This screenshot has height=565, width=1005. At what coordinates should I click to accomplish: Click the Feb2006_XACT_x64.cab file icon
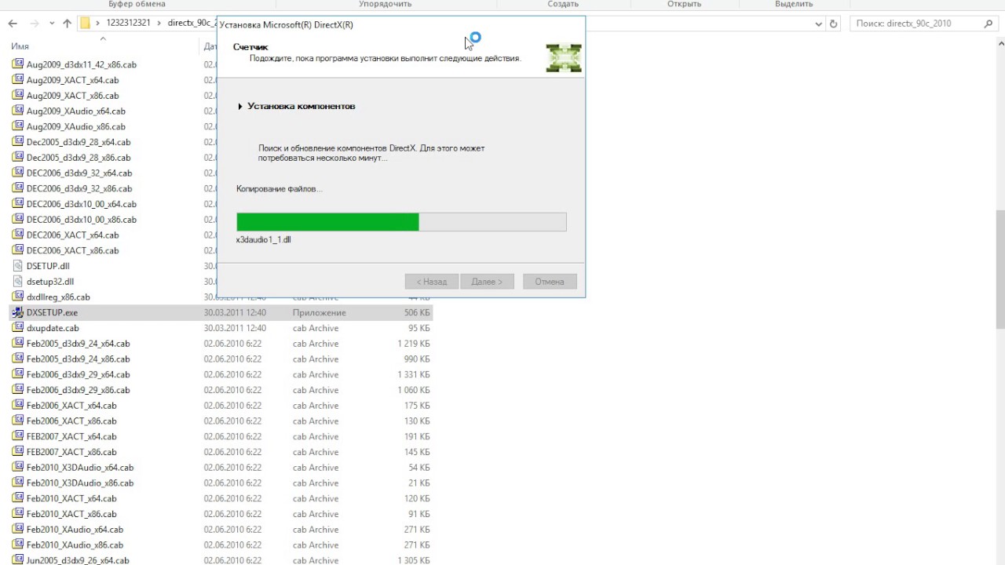pyautogui.click(x=18, y=405)
